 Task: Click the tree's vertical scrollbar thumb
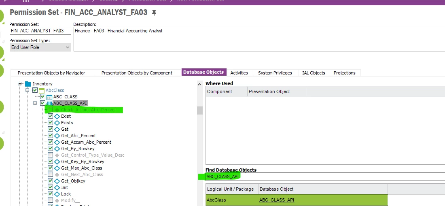click(199, 110)
